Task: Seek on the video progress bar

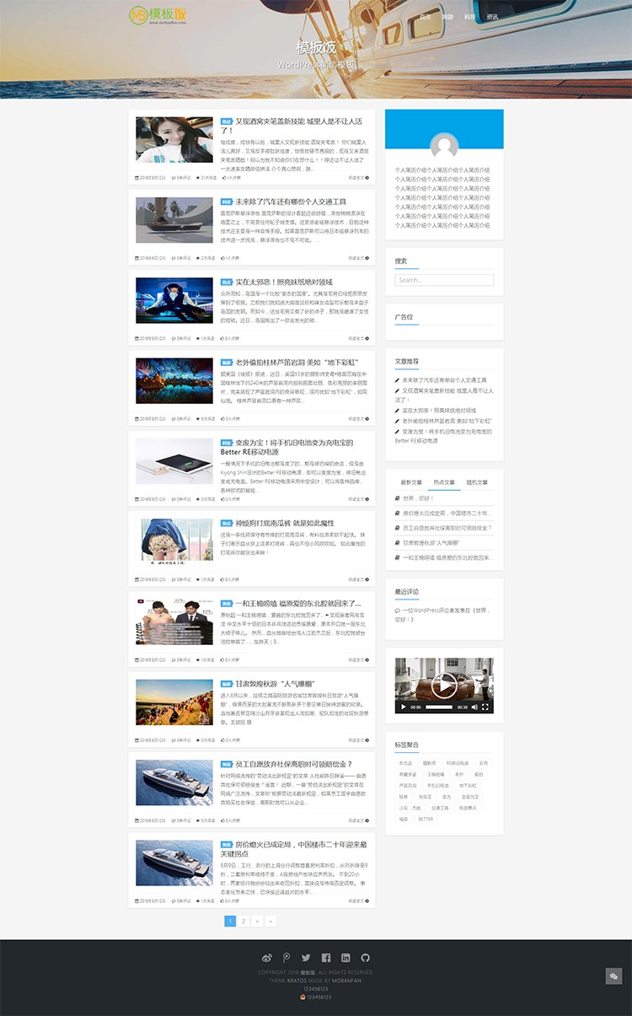Action: [x=439, y=707]
